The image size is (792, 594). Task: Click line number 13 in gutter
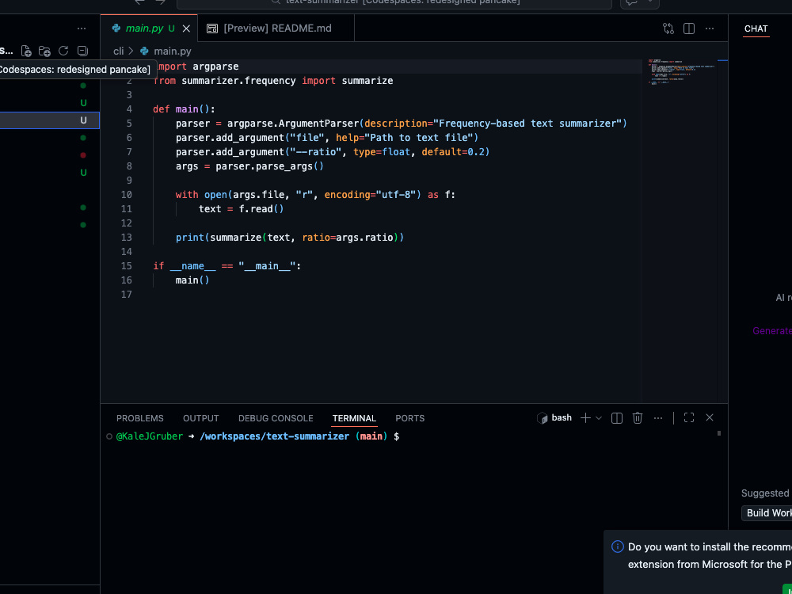126,238
